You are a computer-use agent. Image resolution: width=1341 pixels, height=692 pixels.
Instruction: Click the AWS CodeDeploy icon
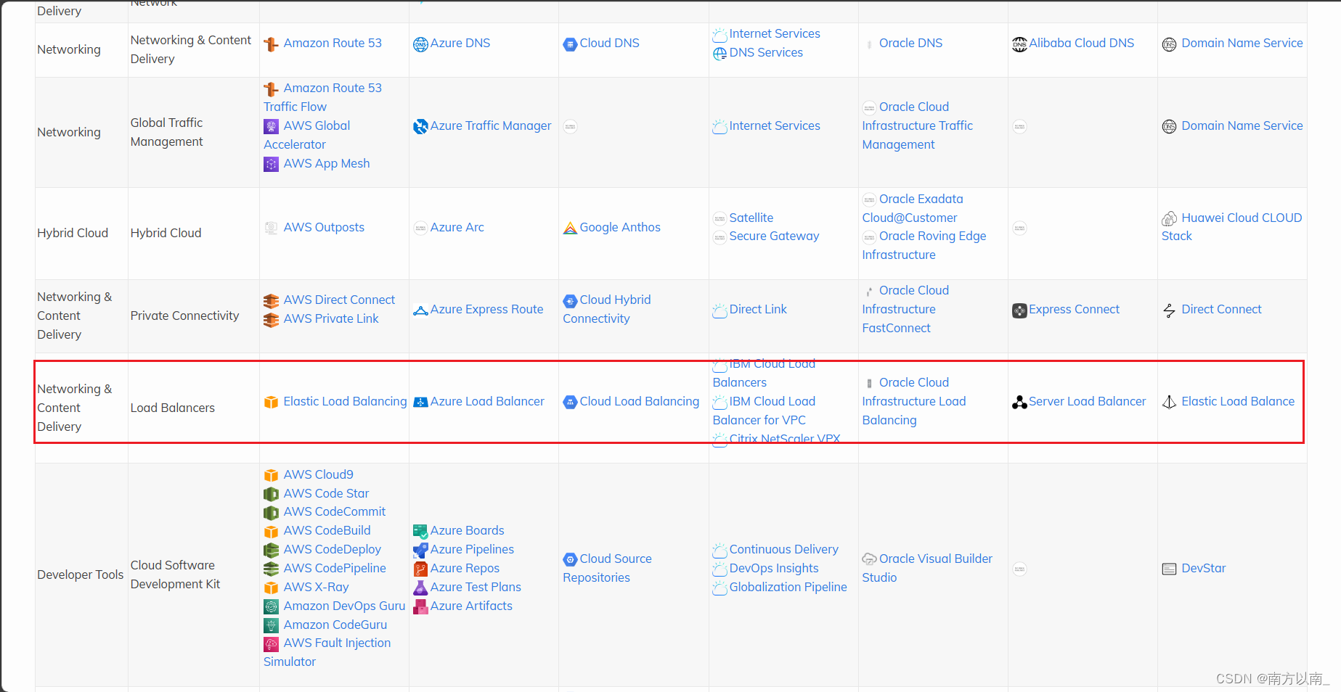pos(271,550)
